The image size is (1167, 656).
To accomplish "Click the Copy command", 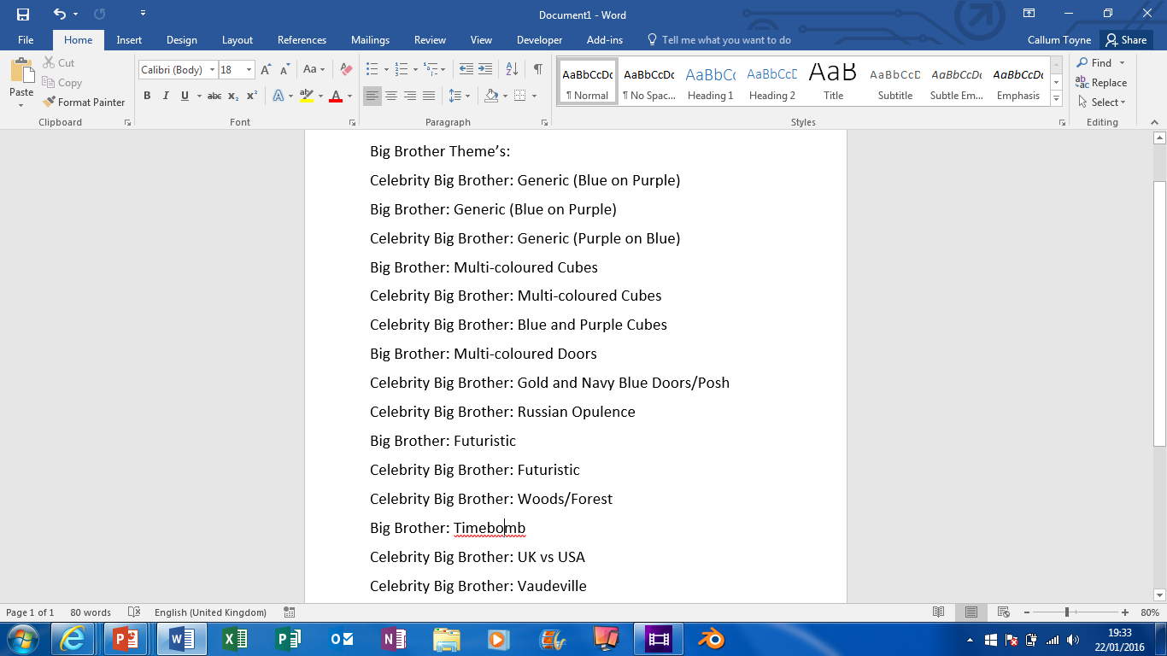I will [62, 83].
